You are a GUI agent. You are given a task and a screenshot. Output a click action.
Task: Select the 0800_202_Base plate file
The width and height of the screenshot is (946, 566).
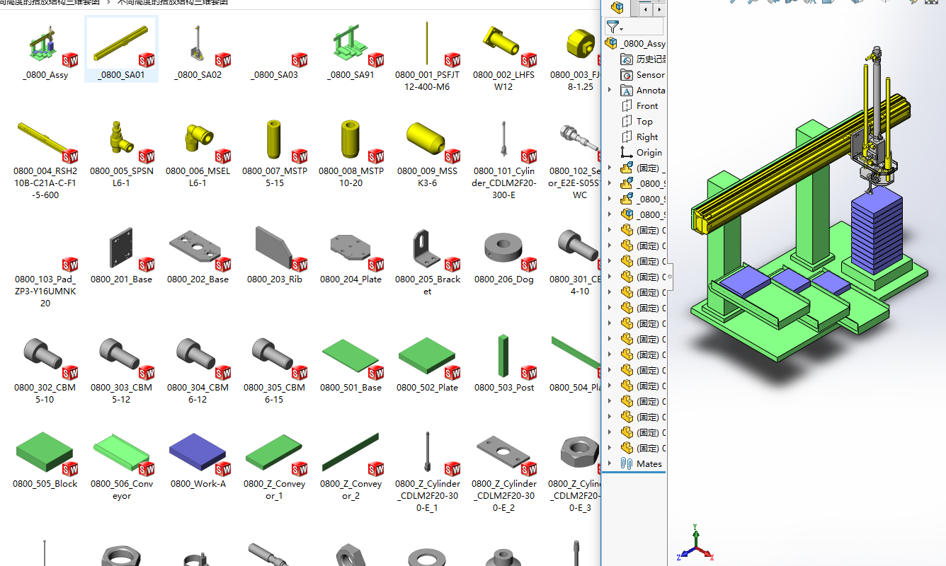pos(198,255)
